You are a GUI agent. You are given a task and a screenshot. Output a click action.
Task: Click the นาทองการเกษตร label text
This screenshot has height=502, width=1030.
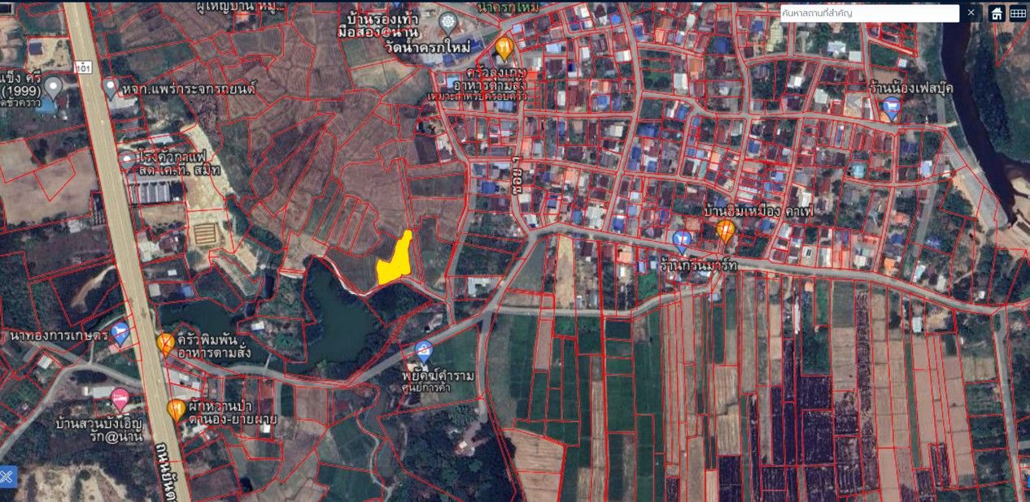[59, 335]
